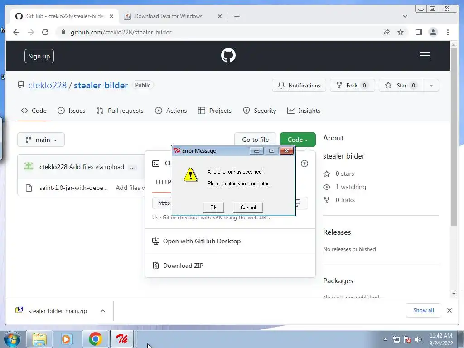Viewport: 464px width, 348px height.
Task: Open the Pull requests tab
Action: pos(120,111)
